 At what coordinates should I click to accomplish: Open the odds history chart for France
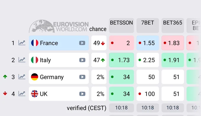point(22,43)
